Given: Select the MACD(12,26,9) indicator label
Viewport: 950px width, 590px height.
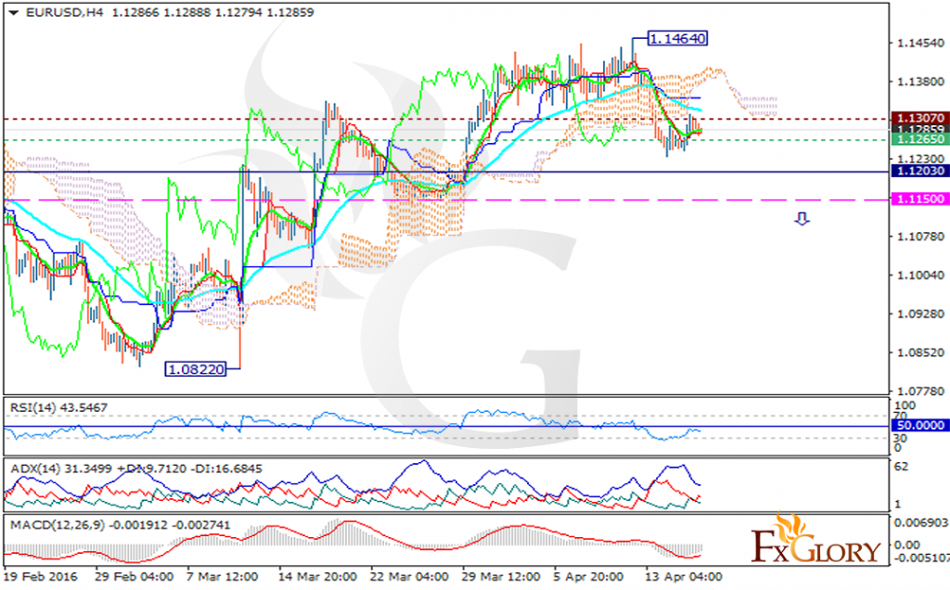Looking at the screenshot, I should click(120, 525).
